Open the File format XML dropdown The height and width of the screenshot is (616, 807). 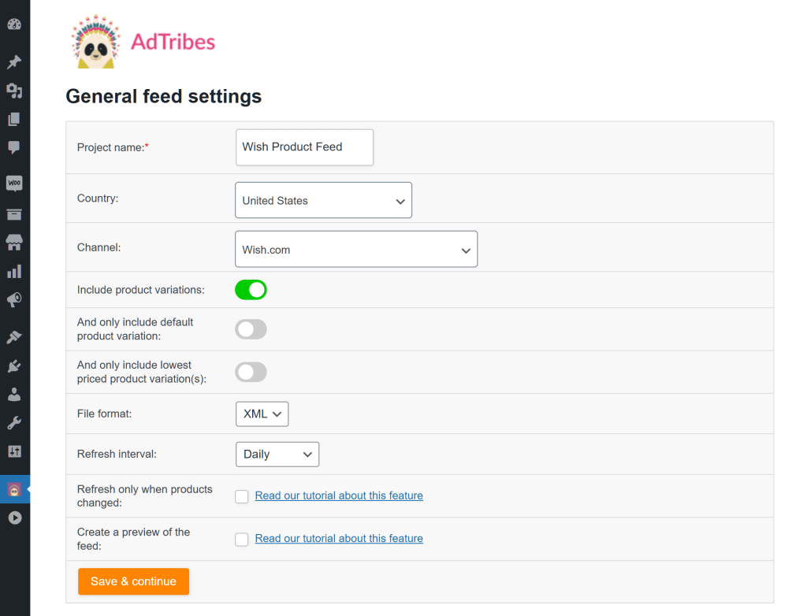click(262, 414)
